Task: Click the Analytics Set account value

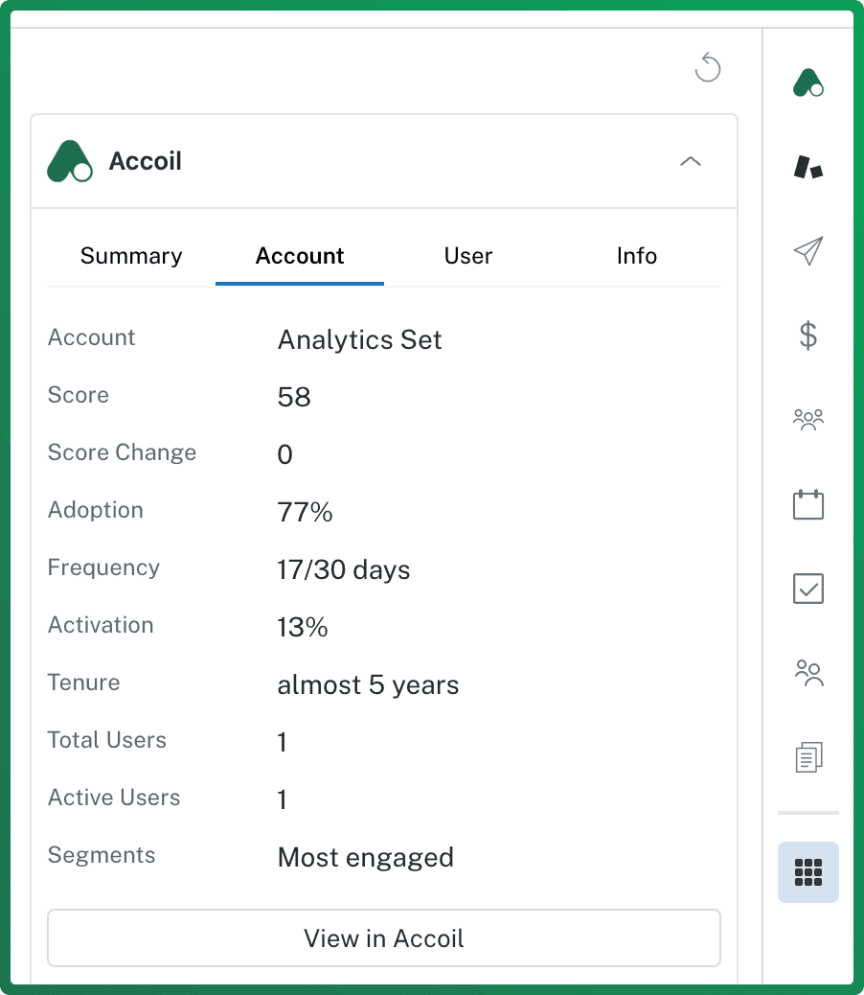Action: [359, 339]
